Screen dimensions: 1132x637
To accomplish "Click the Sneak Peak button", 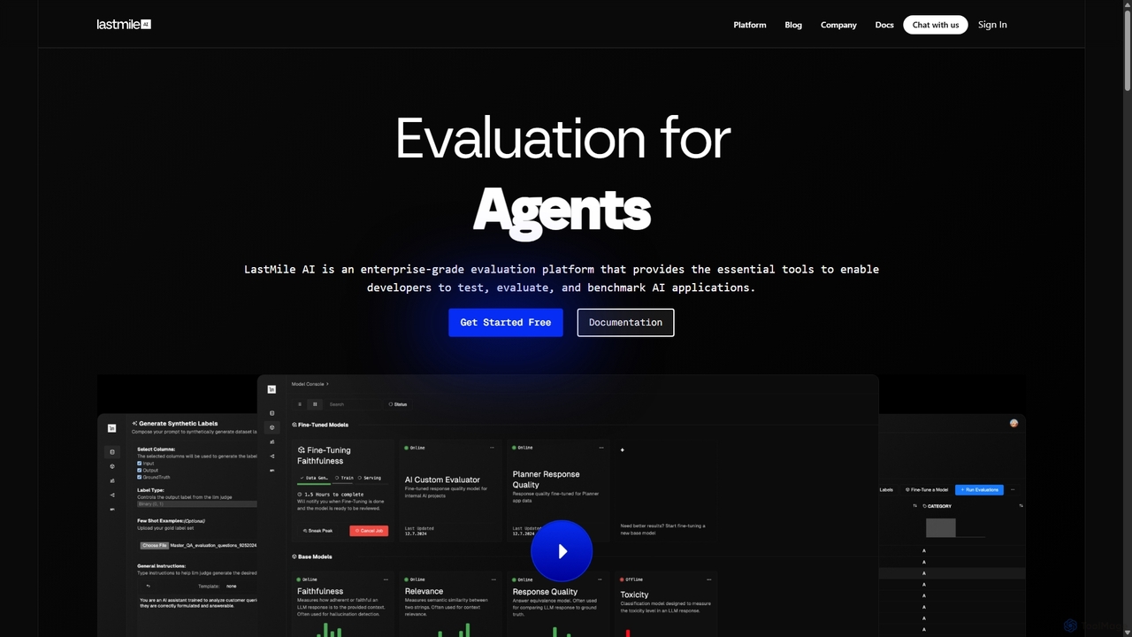I will click(317, 531).
